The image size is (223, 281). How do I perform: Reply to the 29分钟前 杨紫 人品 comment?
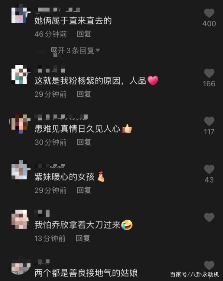pos(84,94)
